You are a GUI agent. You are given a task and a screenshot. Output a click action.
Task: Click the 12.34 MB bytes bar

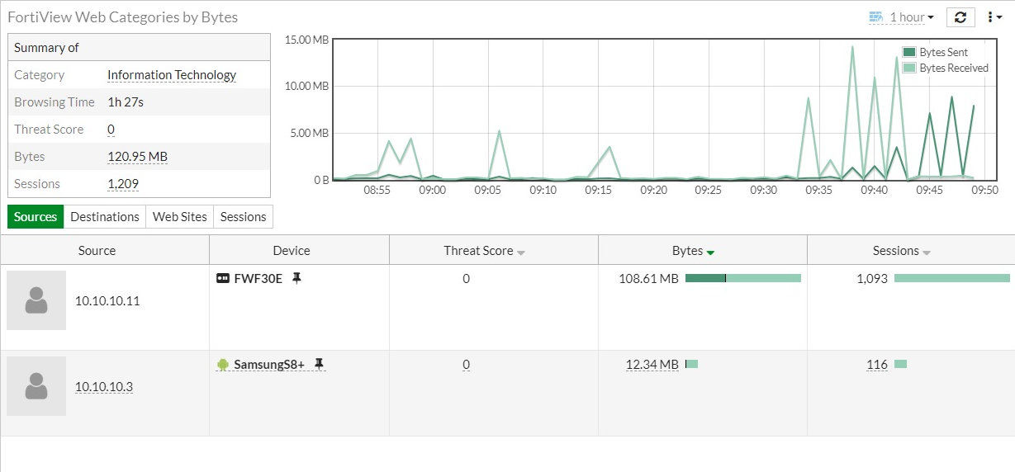(x=692, y=364)
